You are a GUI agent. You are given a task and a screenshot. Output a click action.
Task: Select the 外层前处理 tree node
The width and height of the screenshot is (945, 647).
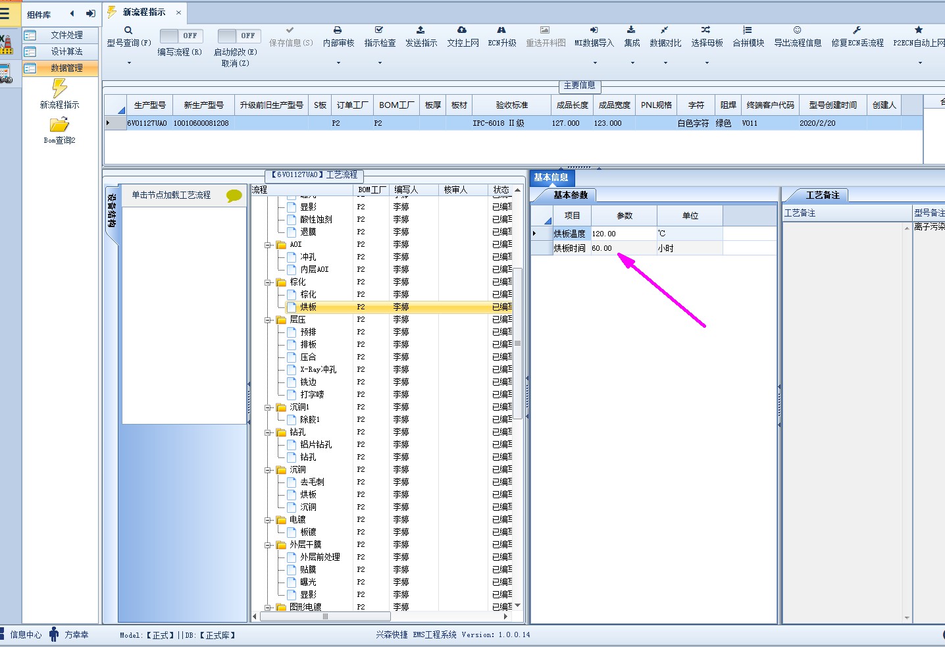pos(320,557)
